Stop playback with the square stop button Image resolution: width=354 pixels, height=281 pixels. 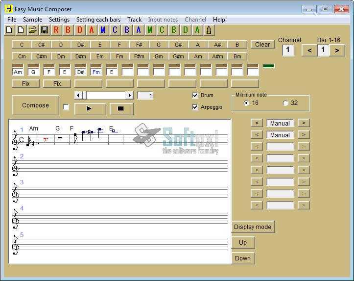pyautogui.click(x=121, y=109)
